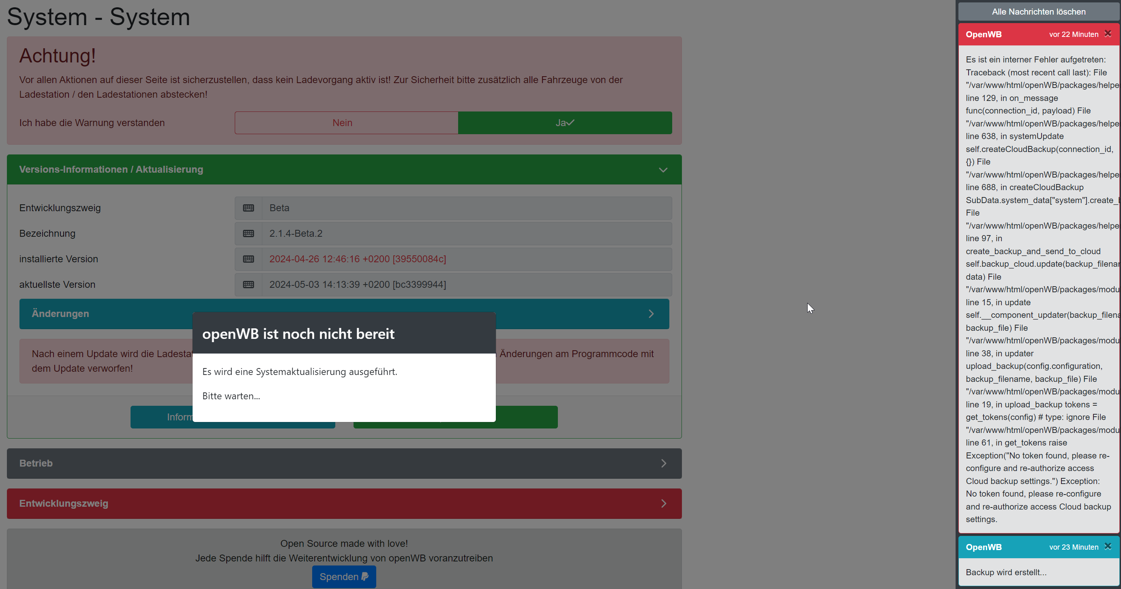Screen dimensions: 1121x589
Task: Dismiss the red OpenWB error notification
Action: pyautogui.click(x=1108, y=34)
